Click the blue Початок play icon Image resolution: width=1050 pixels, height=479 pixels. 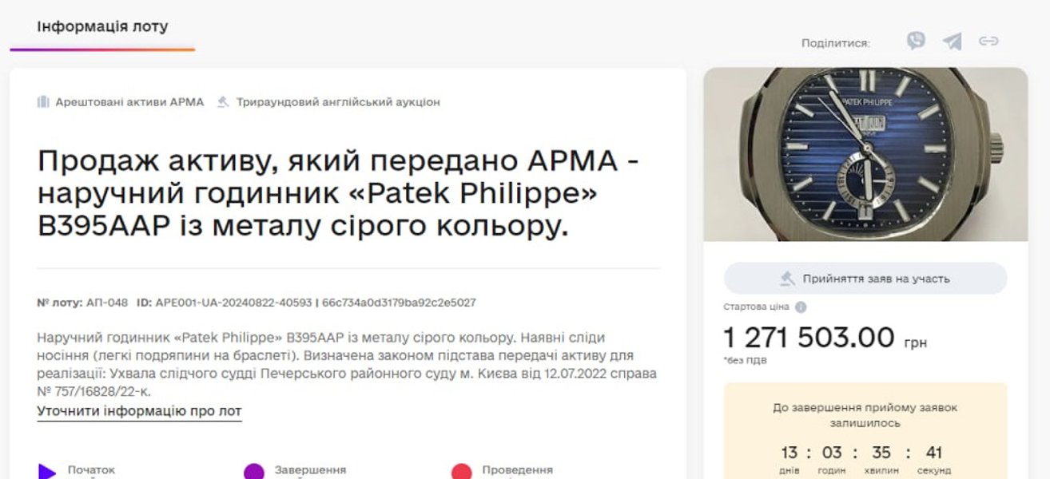pyautogui.click(x=47, y=472)
